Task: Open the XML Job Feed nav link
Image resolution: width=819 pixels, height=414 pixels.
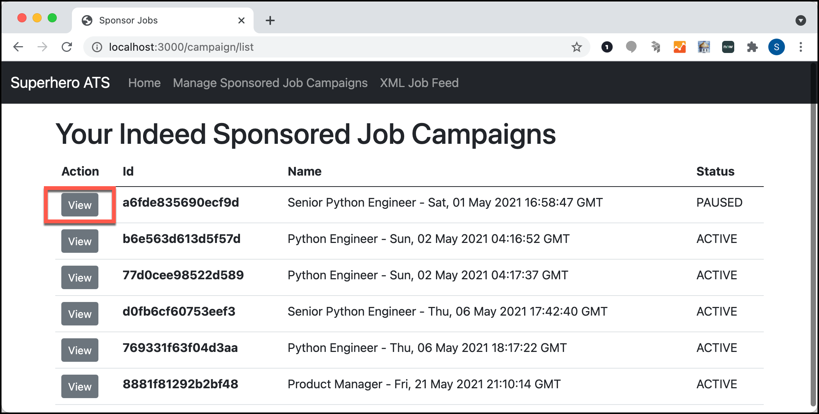Action: 419,83
